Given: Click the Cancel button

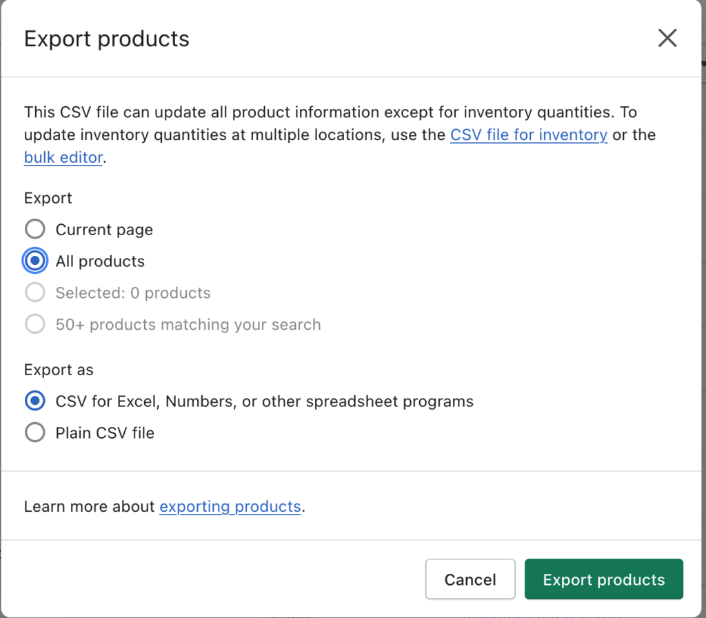Looking at the screenshot, I should coord(470,579).
